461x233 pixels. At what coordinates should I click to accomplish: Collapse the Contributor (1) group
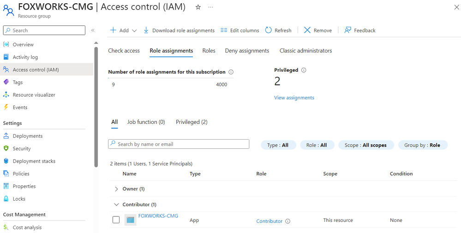pos(117,204)
